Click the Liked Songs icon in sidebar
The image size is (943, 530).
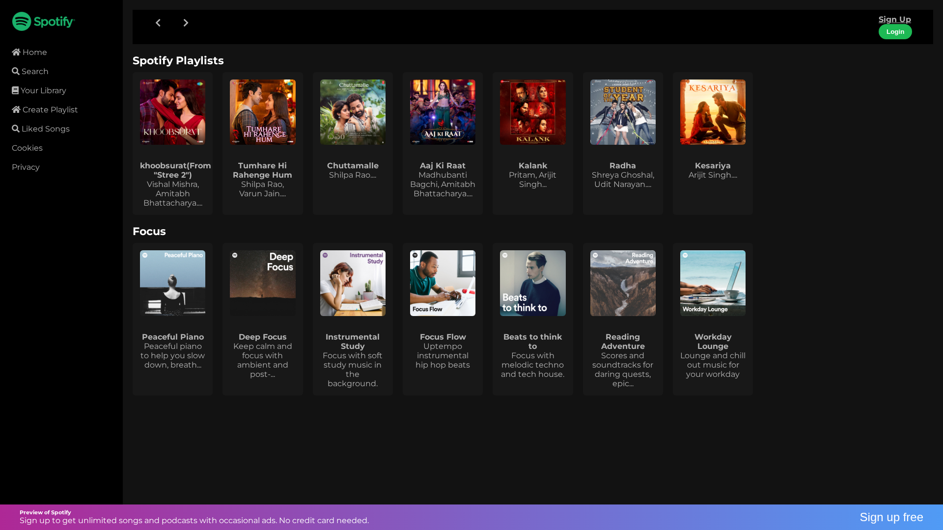tap(16, 129)
